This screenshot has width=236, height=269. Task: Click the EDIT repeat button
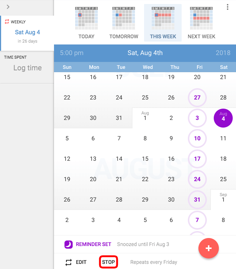pos(81,262)
